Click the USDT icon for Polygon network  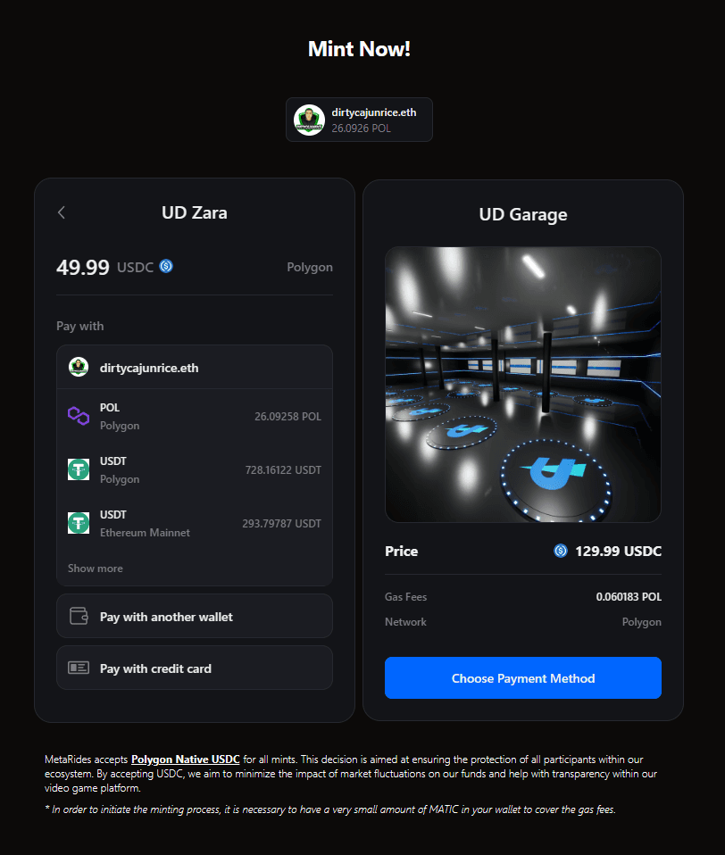click(x=78, y=469)
